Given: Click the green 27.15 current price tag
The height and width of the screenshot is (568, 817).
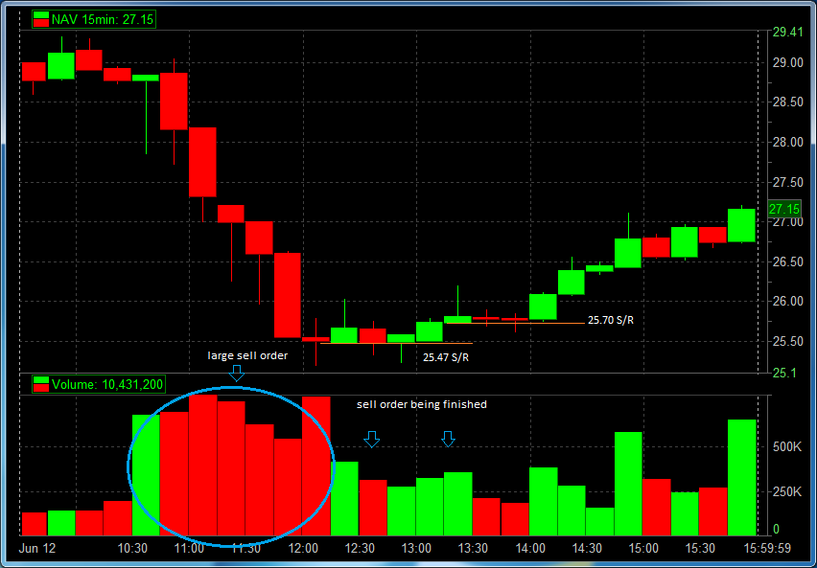Looking at the screenshot, I should [x=784, y=209].
